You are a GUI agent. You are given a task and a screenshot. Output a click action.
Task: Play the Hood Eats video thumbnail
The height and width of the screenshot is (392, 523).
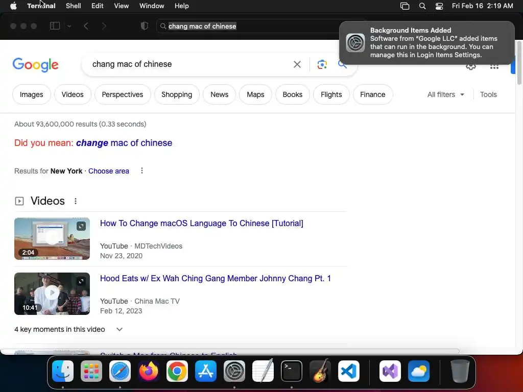(52, 293)
